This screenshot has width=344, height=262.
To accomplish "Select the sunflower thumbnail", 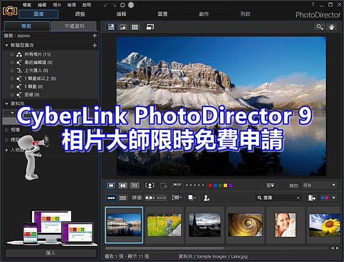I will (x=325, y=225).
